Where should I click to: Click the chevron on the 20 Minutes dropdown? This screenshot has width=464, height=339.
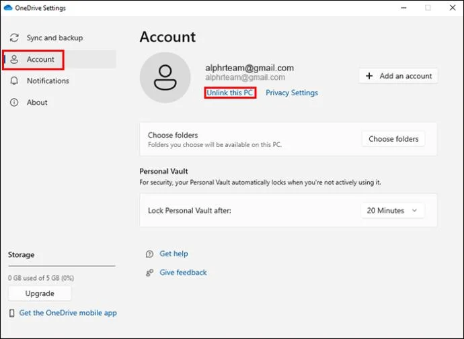(415, 211)
